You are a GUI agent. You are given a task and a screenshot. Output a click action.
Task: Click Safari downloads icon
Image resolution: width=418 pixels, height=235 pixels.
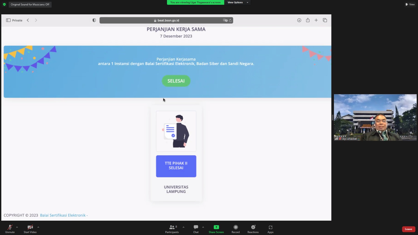click(299, 20)
